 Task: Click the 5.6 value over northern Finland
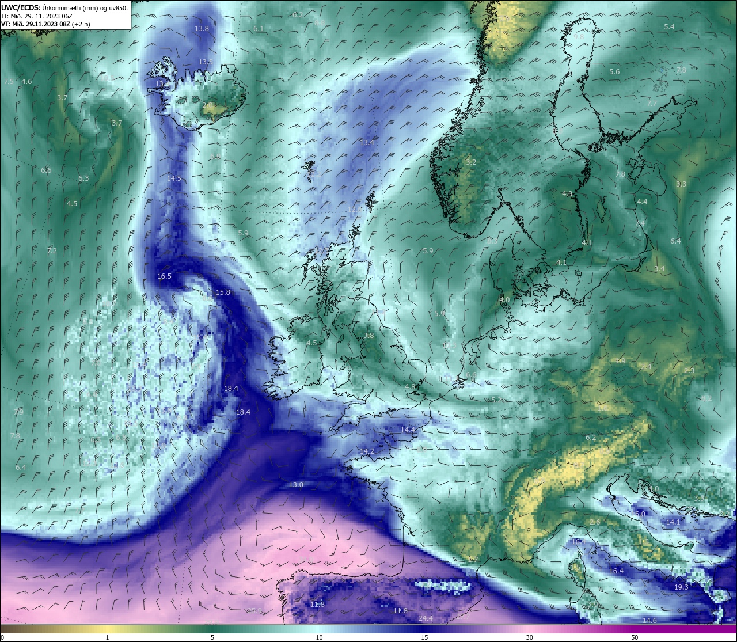click(x=614, y=72)
